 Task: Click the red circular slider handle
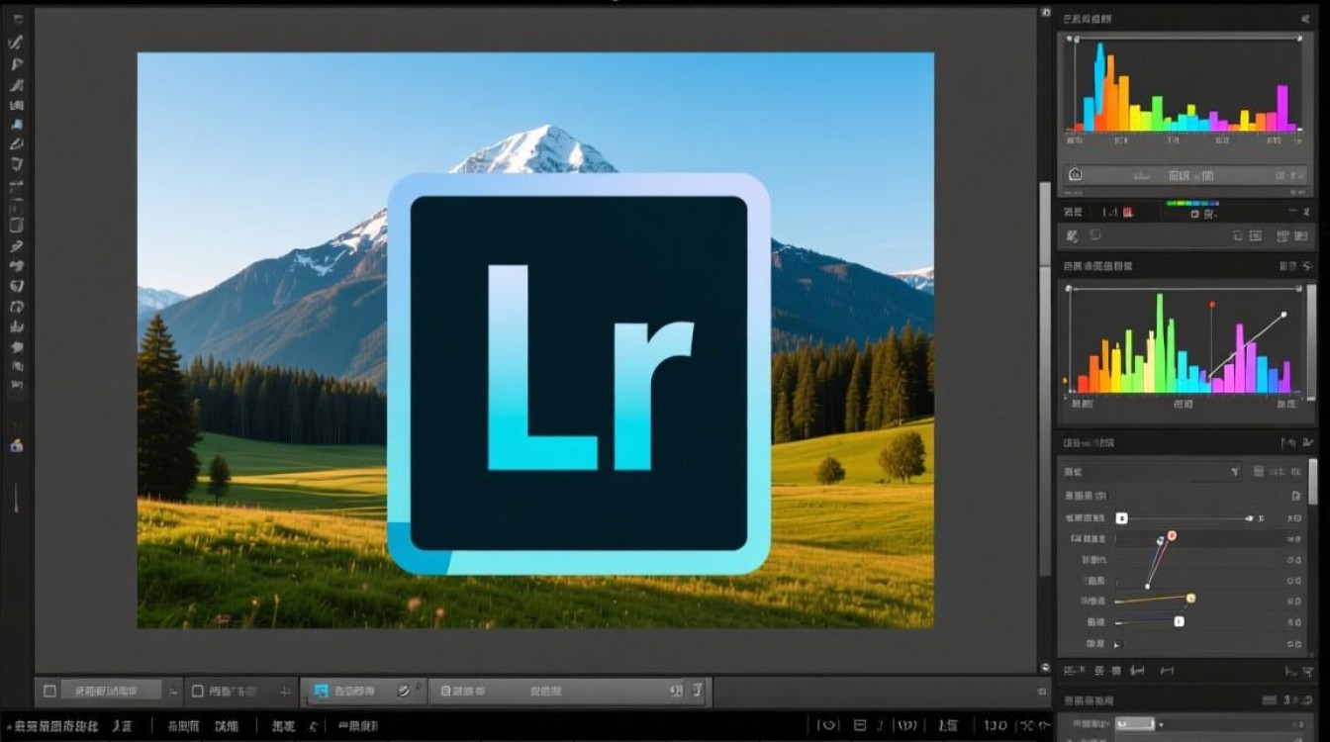[1172, 535]
